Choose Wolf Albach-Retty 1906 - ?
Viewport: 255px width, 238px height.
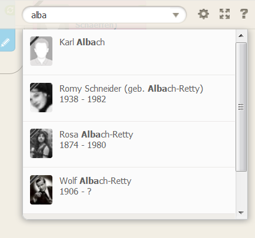tap(129, 190)
